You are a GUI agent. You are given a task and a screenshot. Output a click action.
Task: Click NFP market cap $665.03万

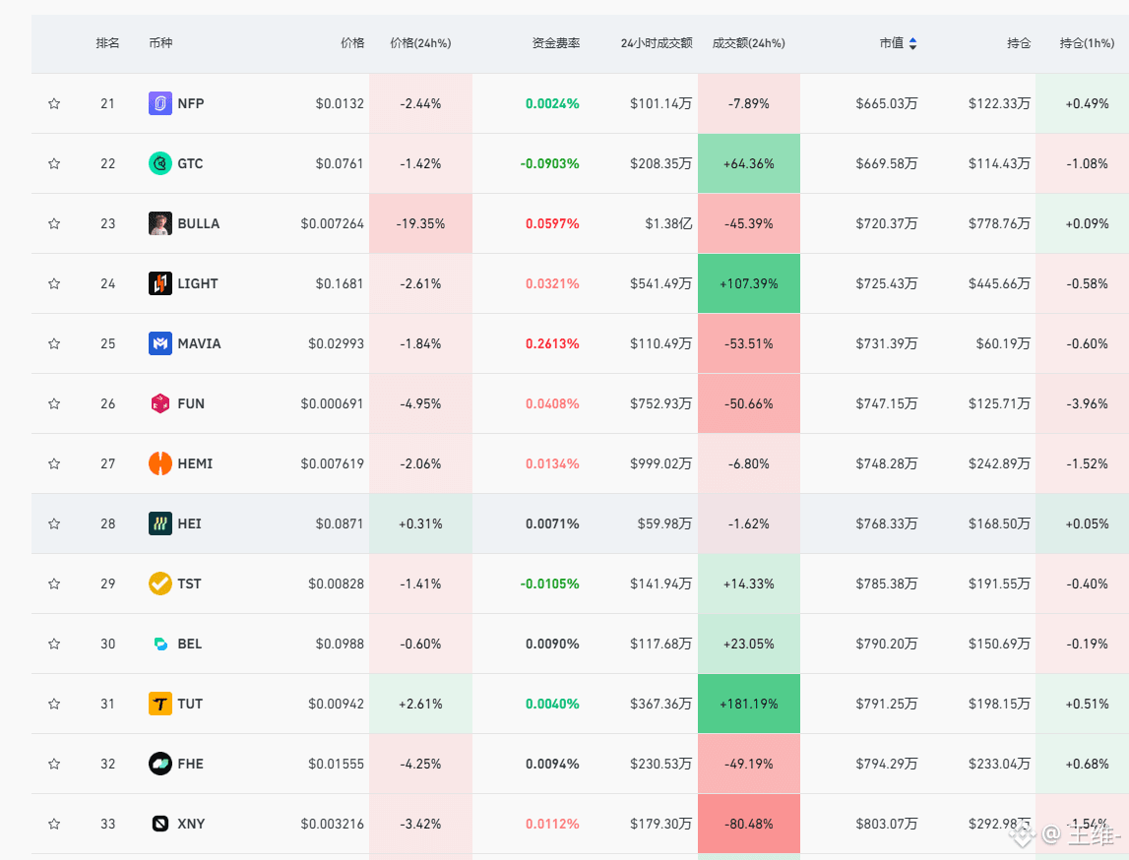887,103
